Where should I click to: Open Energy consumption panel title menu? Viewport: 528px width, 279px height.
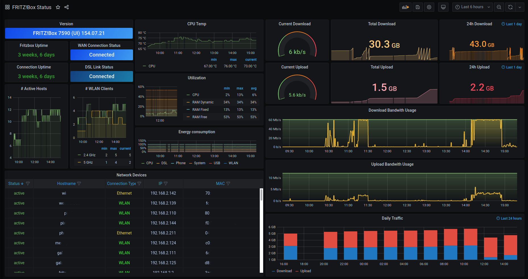[x=197, y=132]
